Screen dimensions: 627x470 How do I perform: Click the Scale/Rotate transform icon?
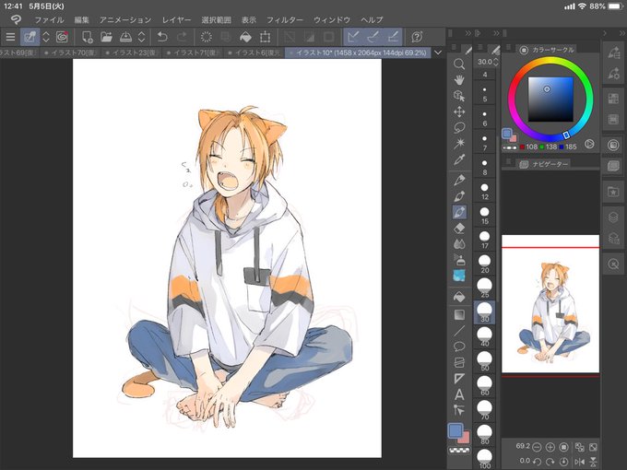[x=265, y=37]
